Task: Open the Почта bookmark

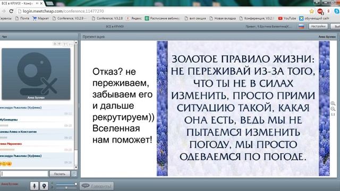Action: click(x=22, y=19)
